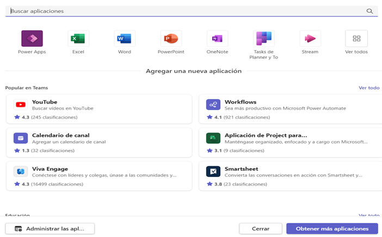Click the Project app green icon
382x237 pixels.
click(213, 138)
